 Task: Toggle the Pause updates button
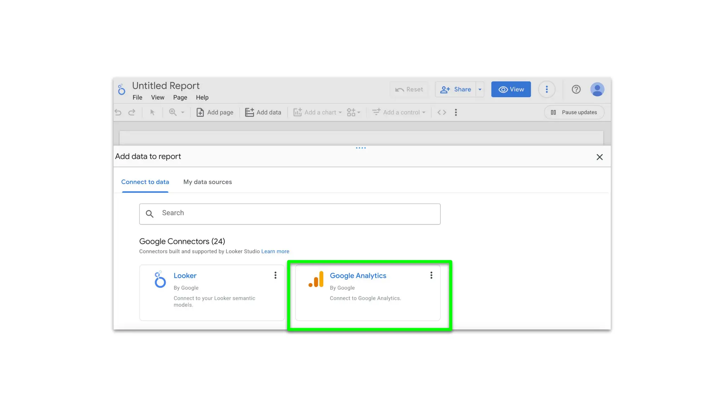pyautogui.click(x=574, y=112)
